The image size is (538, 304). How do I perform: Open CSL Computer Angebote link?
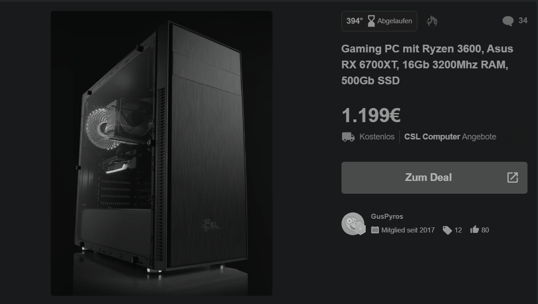point(450,137)
